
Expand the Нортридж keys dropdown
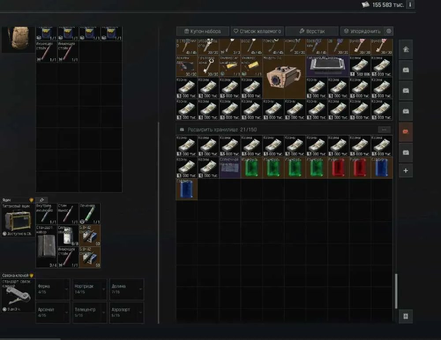(x=90, y=289)
